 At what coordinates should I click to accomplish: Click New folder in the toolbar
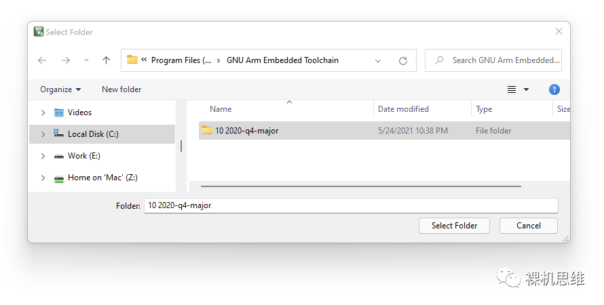(x=121, y=89)
